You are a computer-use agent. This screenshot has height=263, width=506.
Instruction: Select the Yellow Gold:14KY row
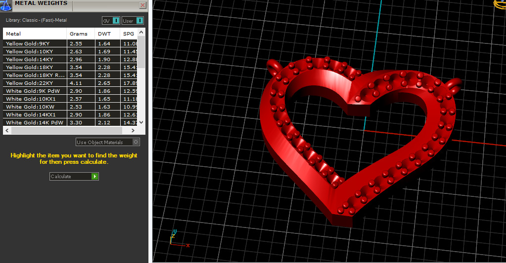coord(70,59)
